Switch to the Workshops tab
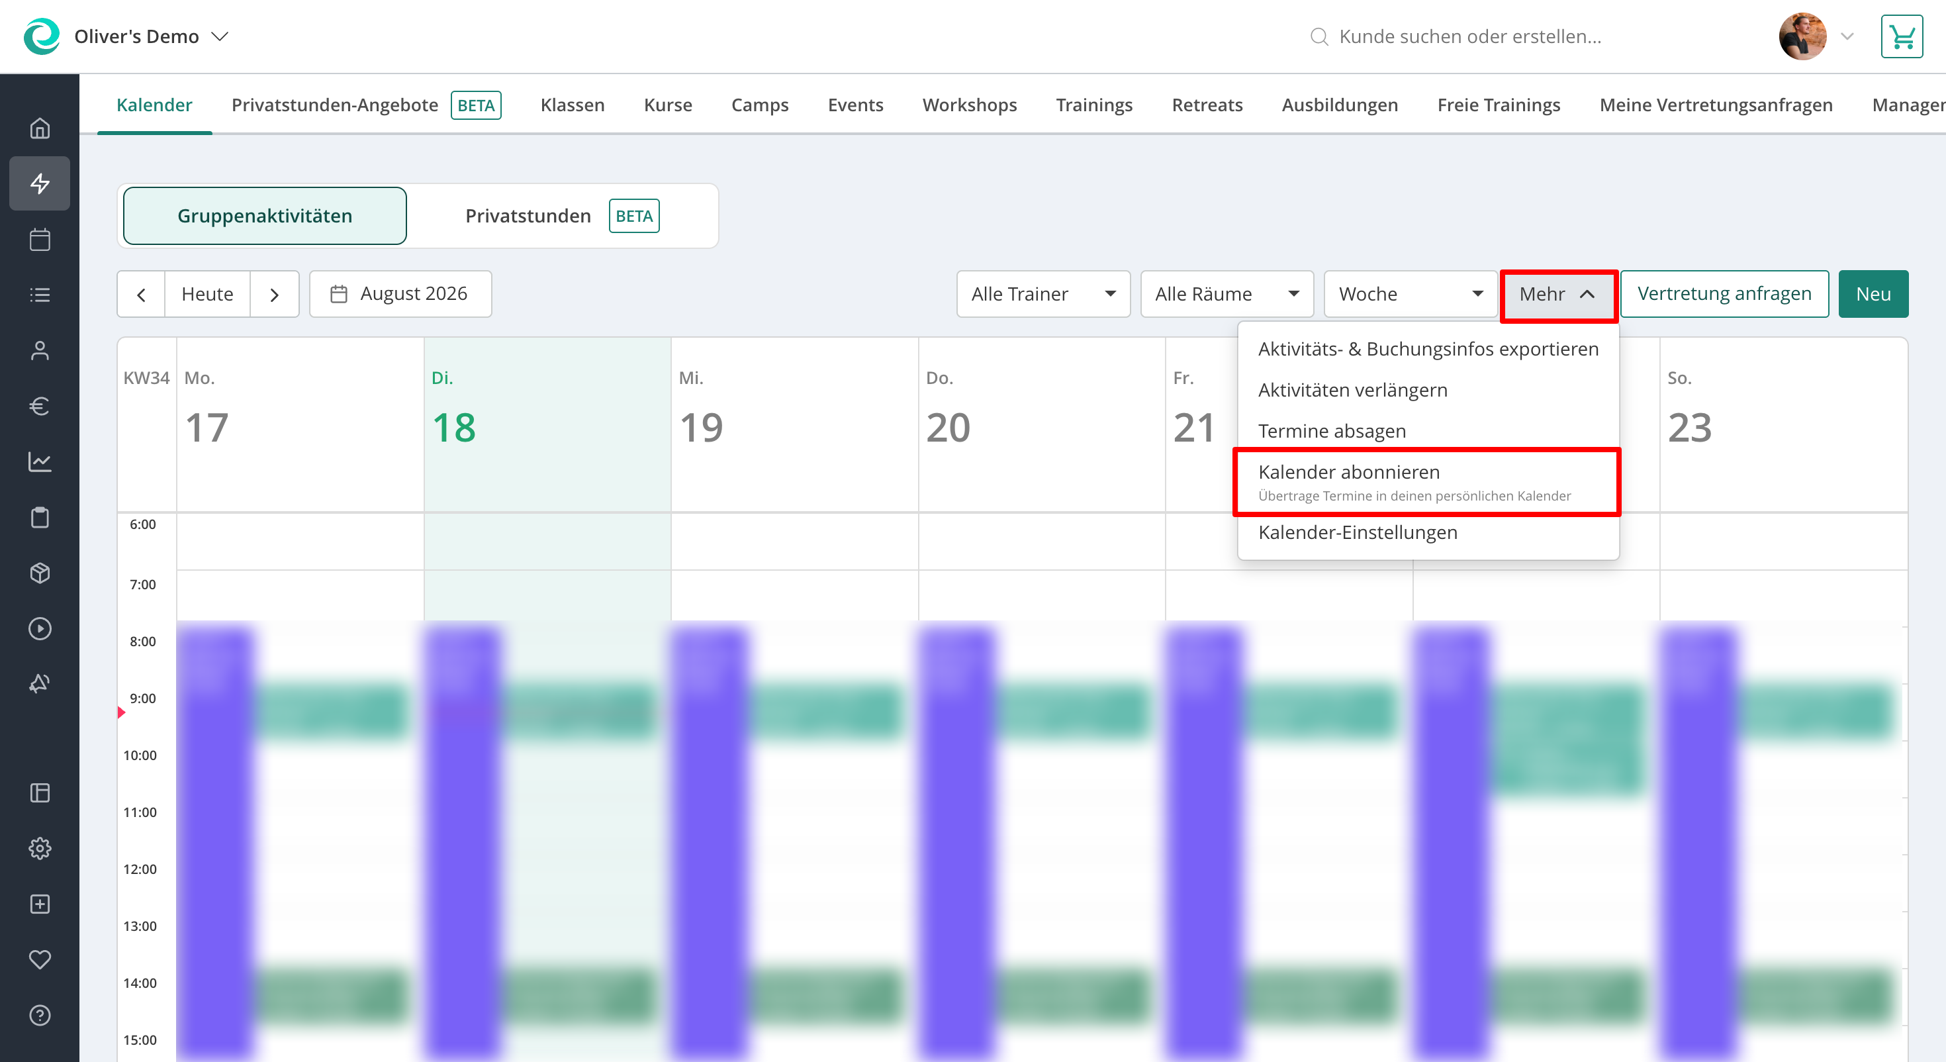 click(x=969, y=105)
